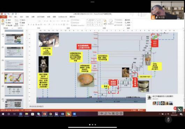Open the red File tab
185x129 pixels.
point(3,17)
